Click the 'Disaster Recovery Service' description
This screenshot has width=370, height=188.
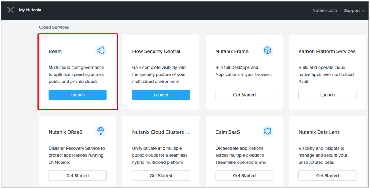pyautogui.click(x=77, y=155)
